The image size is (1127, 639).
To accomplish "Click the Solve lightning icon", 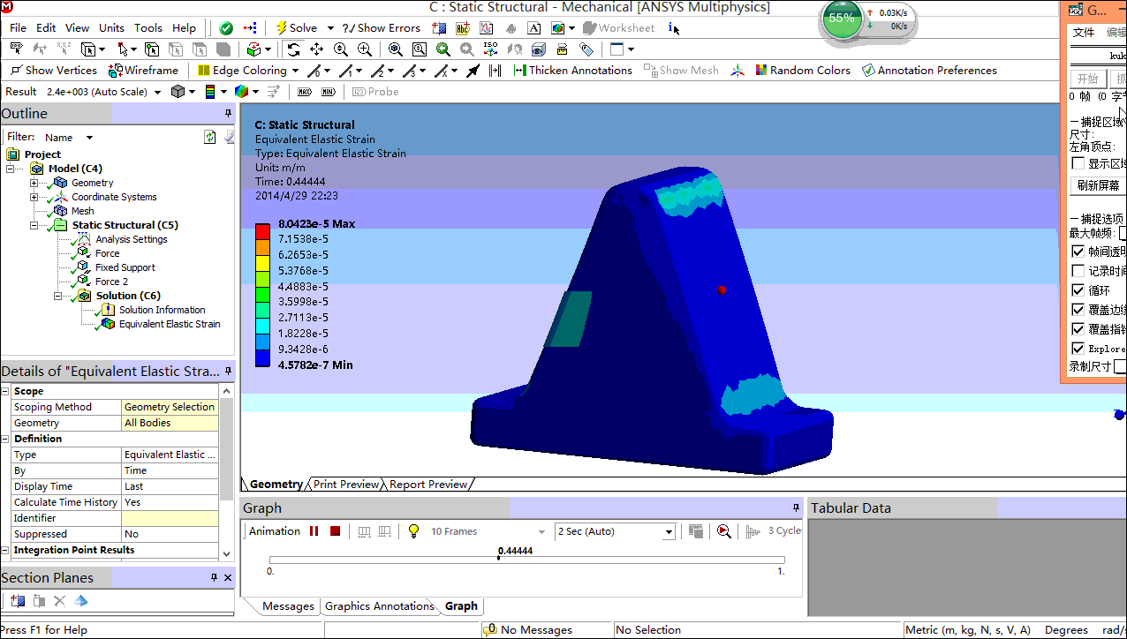I will (281, 28).
